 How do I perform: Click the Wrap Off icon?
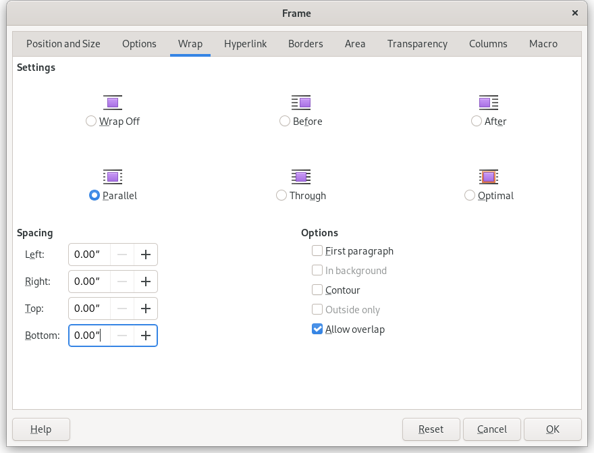113,103
